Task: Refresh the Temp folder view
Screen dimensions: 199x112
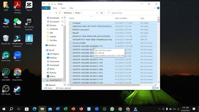Action: pyautogui.click(x=102, y=13)
